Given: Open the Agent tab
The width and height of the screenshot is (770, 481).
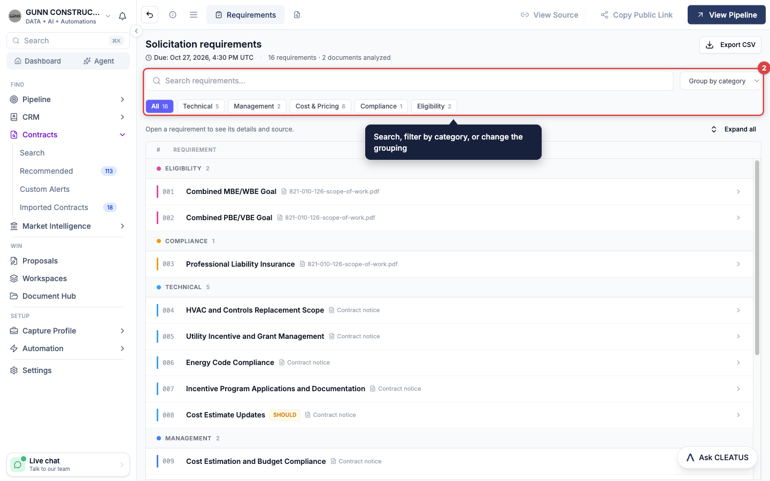Looking at the screenshot, I should point(98,61).
